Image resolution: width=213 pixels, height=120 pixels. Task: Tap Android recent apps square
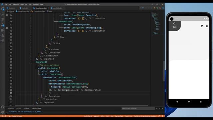coord(201,102)
